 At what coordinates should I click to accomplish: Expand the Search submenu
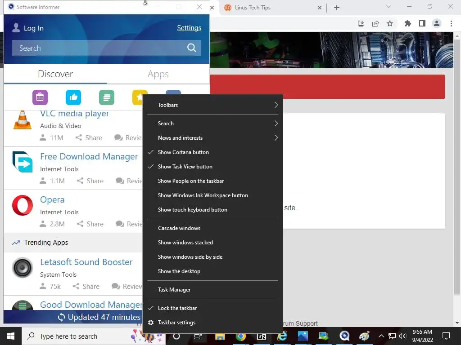[212, 123]
